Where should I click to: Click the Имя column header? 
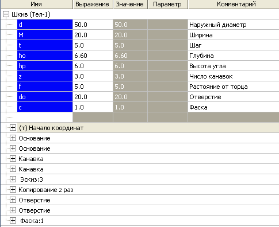(37, 4)
